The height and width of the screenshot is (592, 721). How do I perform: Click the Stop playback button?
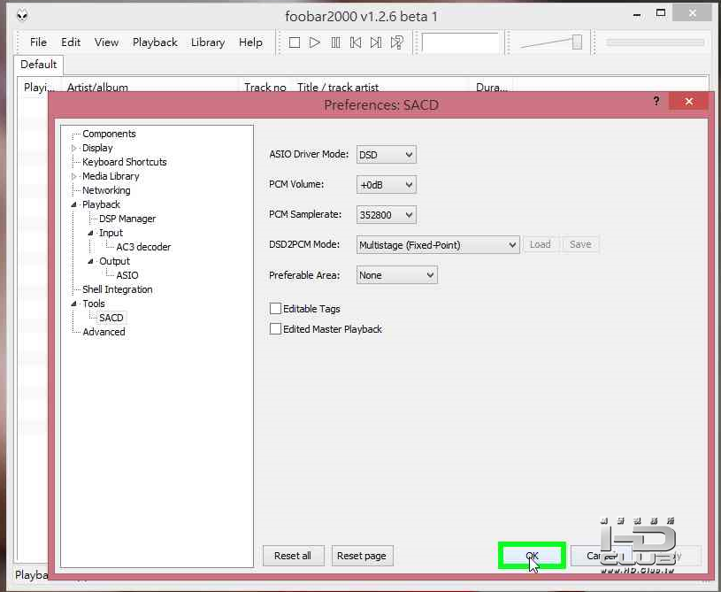tap(295, 42)
